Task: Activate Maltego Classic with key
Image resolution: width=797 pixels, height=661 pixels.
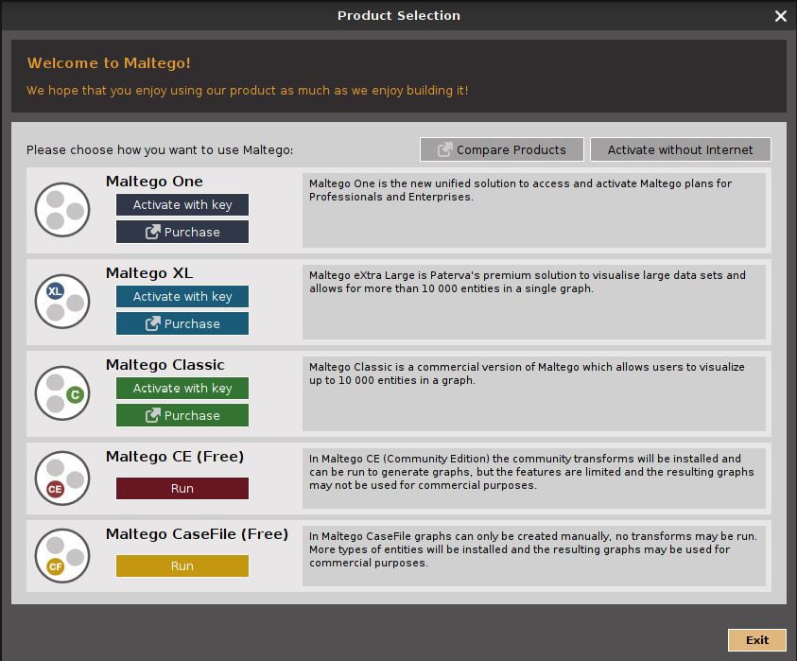Action: (x=182, y=388)
